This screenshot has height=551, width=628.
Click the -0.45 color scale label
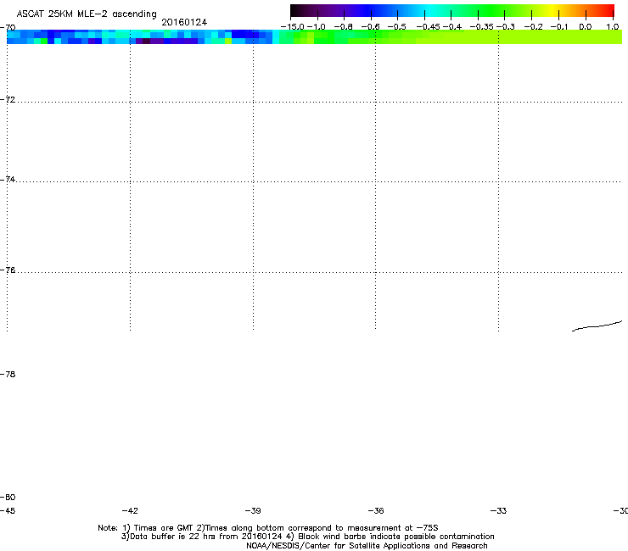pyautogui.click(x=429, y=27)
